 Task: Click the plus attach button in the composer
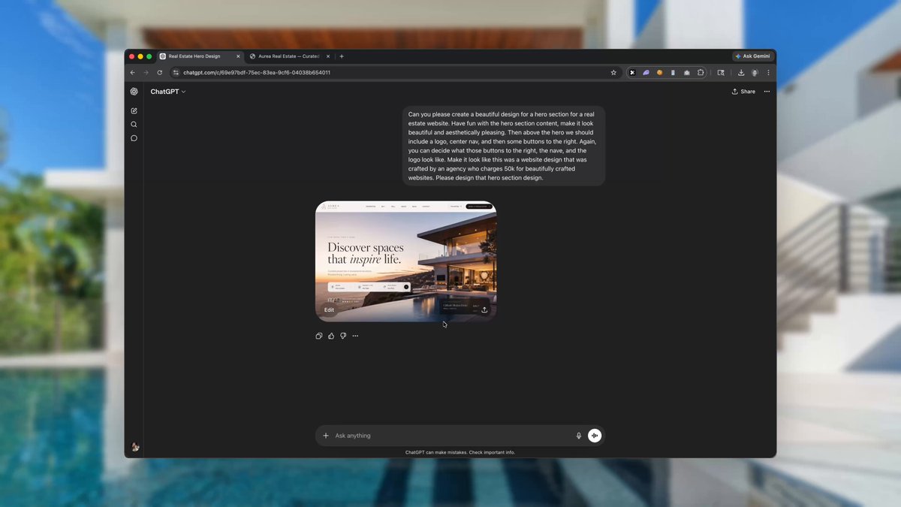pyautogui.click(x=326, y=436)
